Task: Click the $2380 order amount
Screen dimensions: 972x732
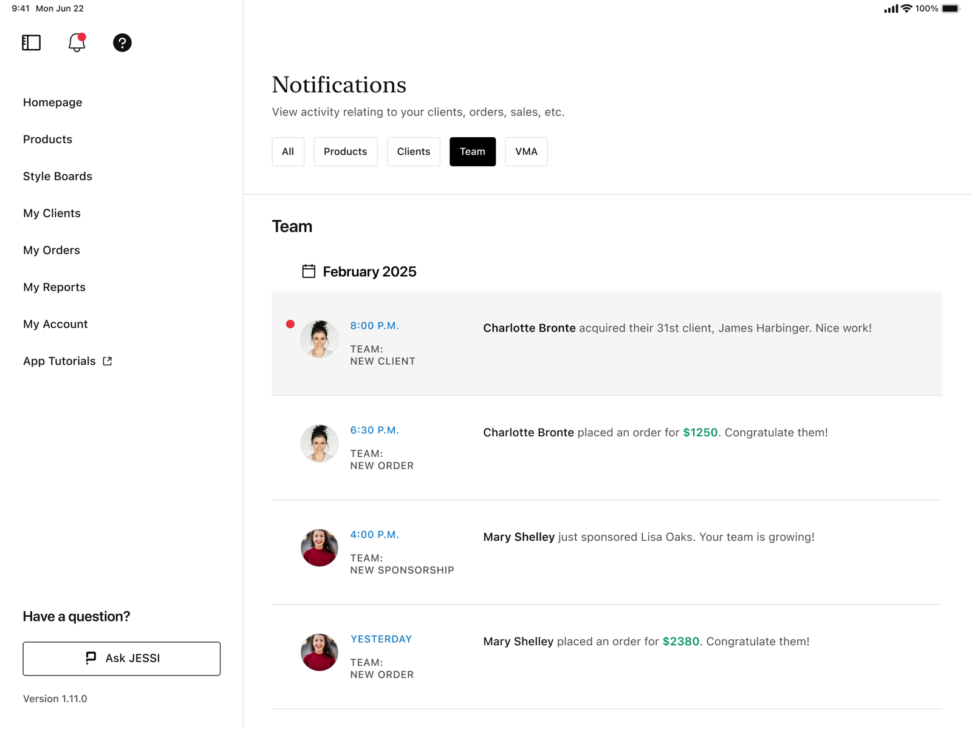Action: tap(680, 642)
